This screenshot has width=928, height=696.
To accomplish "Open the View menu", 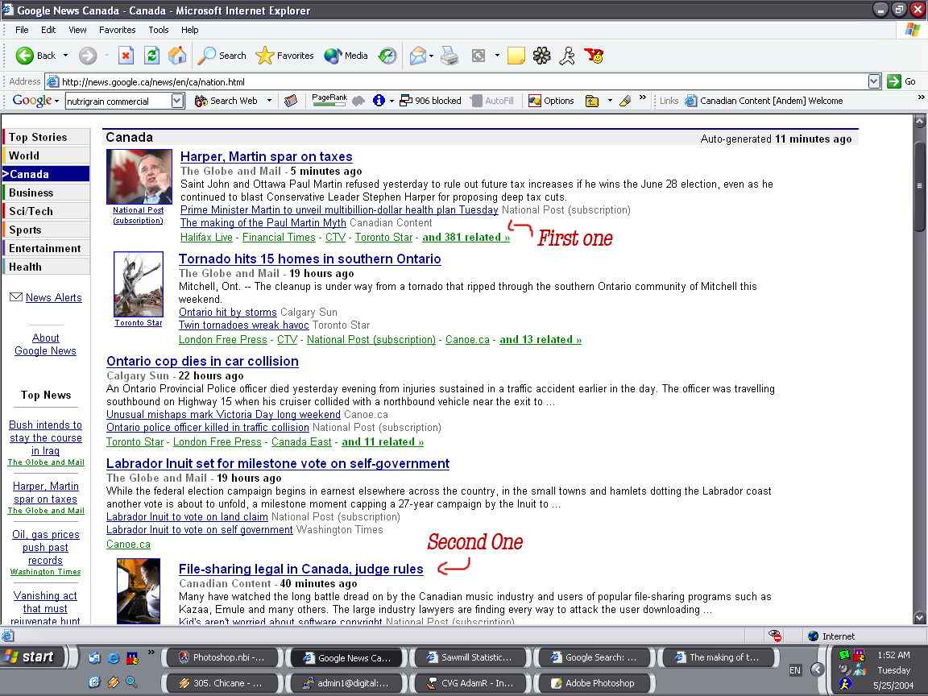I will 77,30.
